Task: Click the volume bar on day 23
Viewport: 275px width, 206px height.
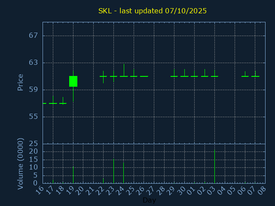Action: 113,172
